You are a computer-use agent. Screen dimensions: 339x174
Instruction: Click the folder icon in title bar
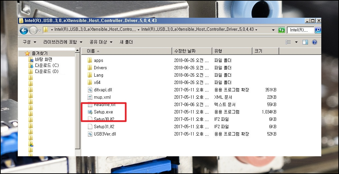(21, 20)
